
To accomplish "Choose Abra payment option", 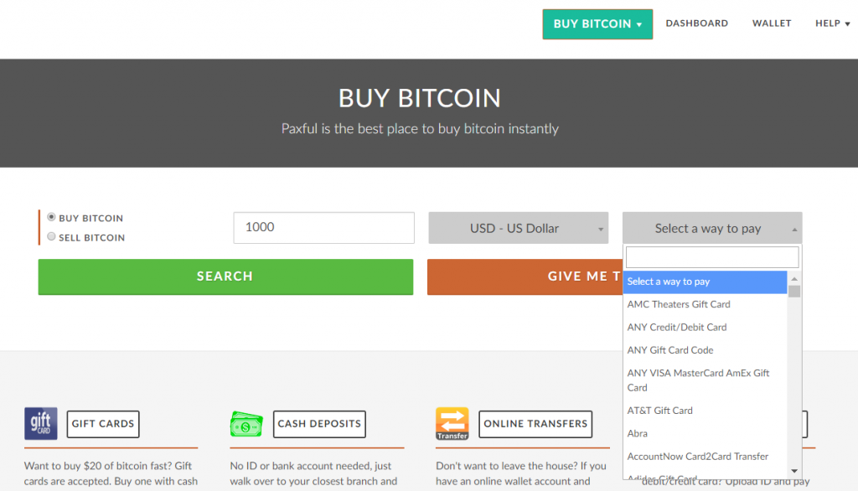I will [x=705, y=433].
